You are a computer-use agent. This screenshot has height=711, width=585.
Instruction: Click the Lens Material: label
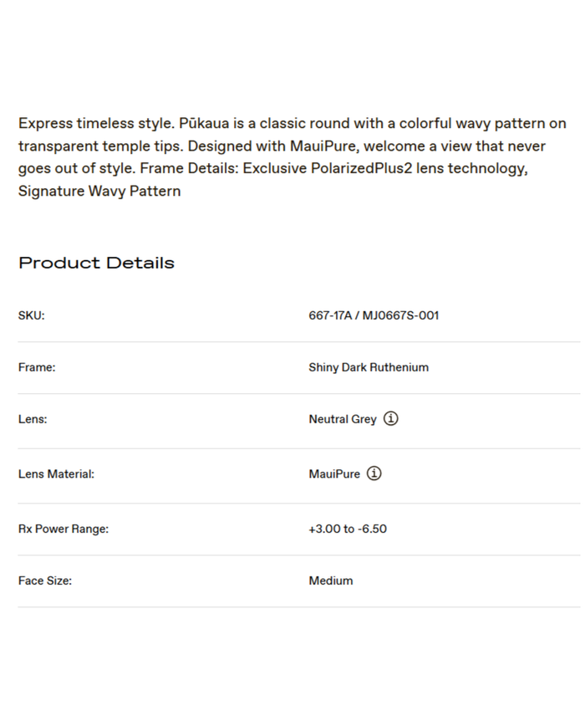tap(56, 473)
